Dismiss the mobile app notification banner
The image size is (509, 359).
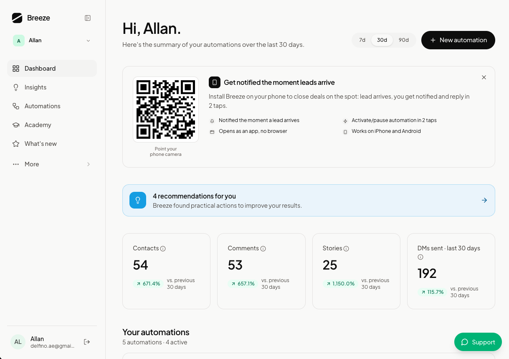tap(484, 77)
